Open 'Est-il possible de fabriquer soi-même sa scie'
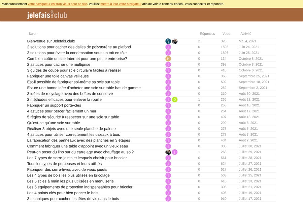303x202 pixels. pos(73,82)
